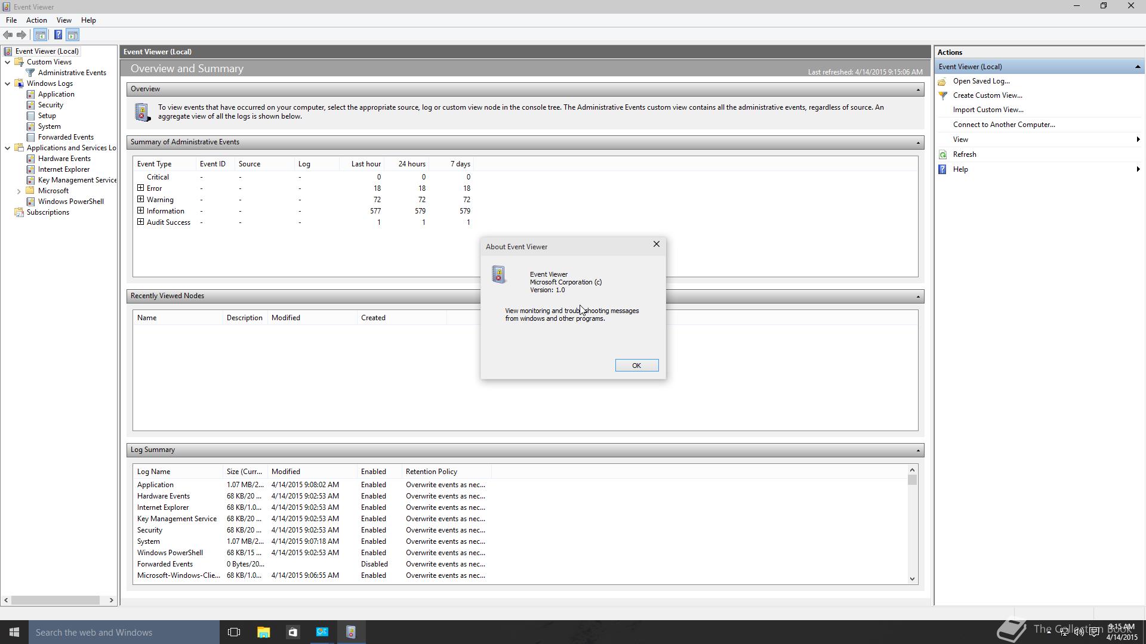Open Administrative Events custom view
Viewport: 1146px width, 644px height.
(72, 73)
